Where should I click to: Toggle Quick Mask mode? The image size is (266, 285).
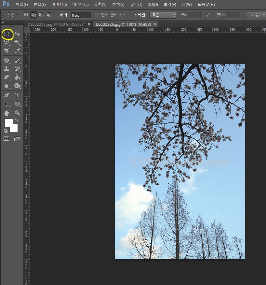[7, 139]
